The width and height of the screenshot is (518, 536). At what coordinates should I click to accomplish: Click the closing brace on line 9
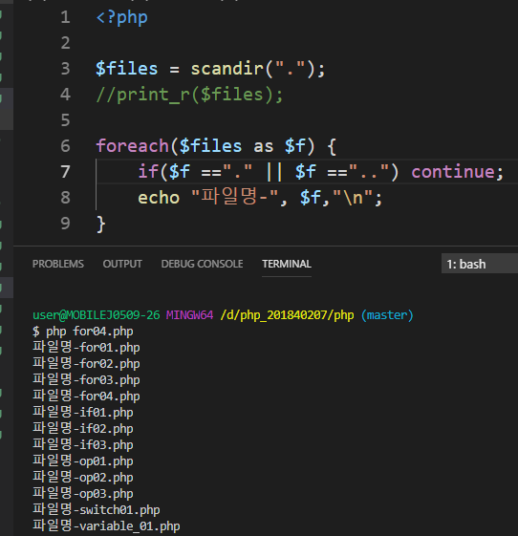click(x=101, y=224)
